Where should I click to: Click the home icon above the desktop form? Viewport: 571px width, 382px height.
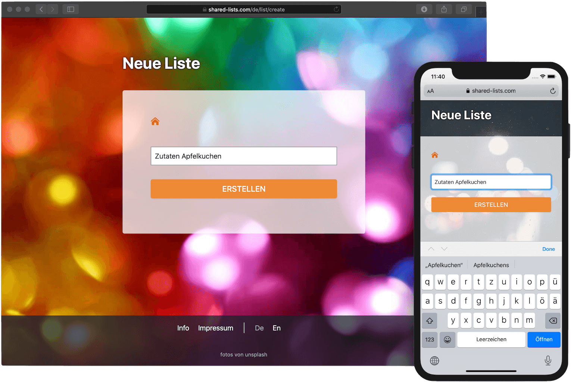pos(155,121)
